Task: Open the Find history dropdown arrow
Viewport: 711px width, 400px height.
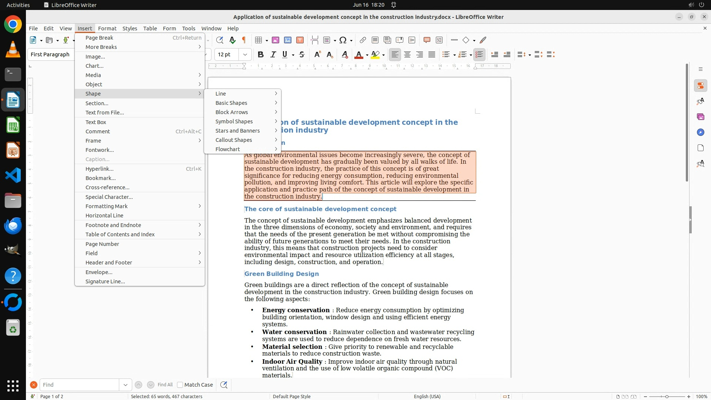Action: click(125, 385)
